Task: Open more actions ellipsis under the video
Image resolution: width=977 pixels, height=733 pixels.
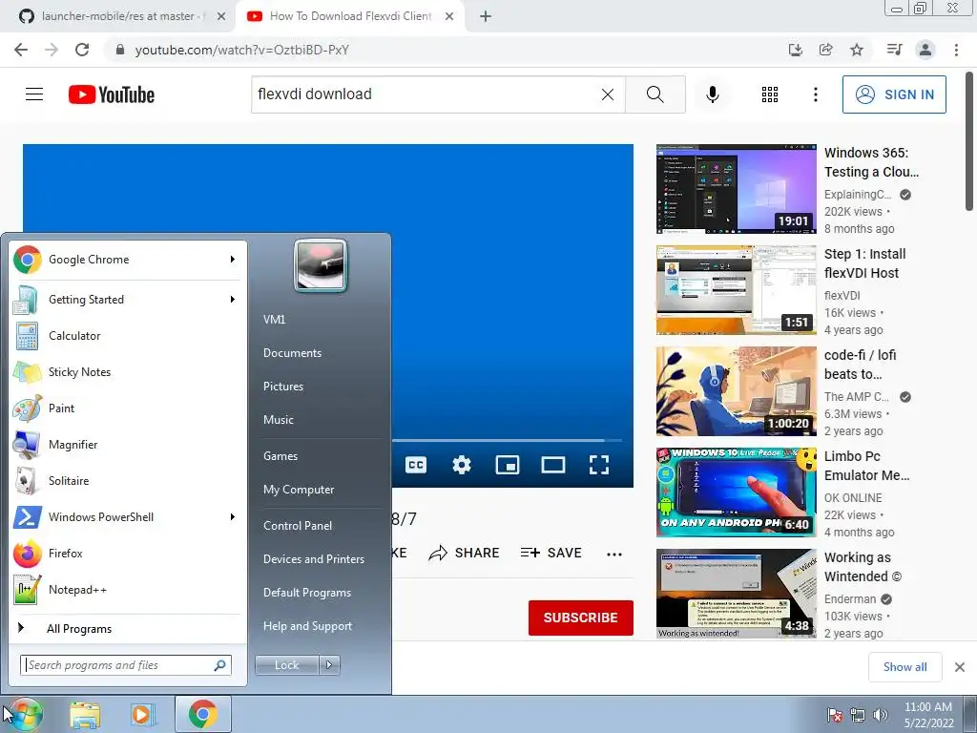Action: pyautogui.click(x=614, y=554)
